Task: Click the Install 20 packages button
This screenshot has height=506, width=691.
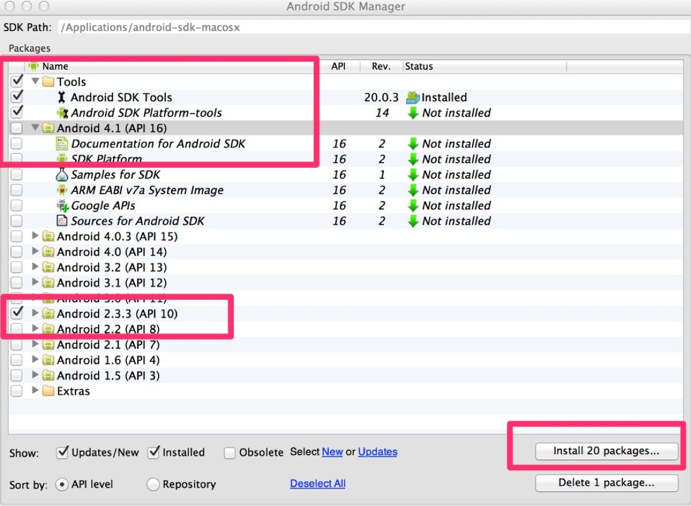Action: (606, 451)
